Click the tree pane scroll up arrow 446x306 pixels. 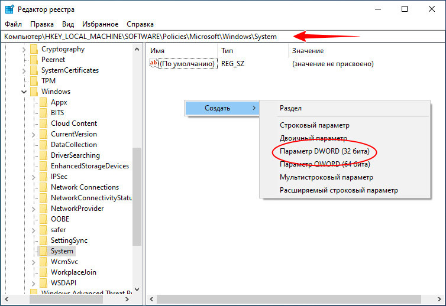pyautogui.click(x=137, y=49)
